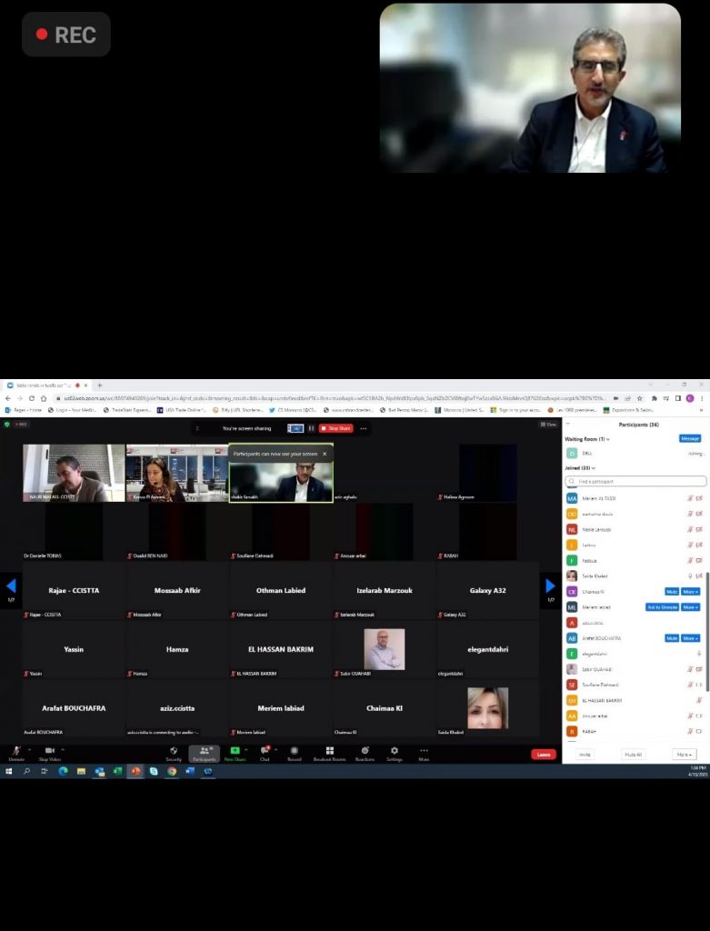
Task: Open Microsoft Edge from taskbar
Action: (63, 771)
